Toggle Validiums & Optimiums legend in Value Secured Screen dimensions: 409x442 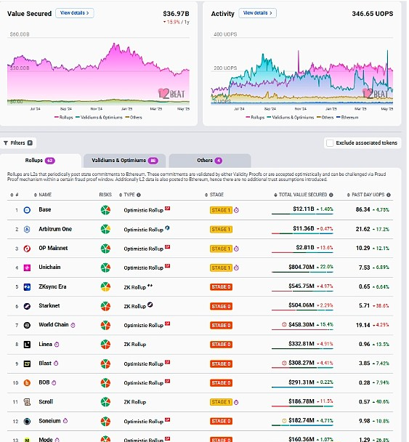coord(99,118)
